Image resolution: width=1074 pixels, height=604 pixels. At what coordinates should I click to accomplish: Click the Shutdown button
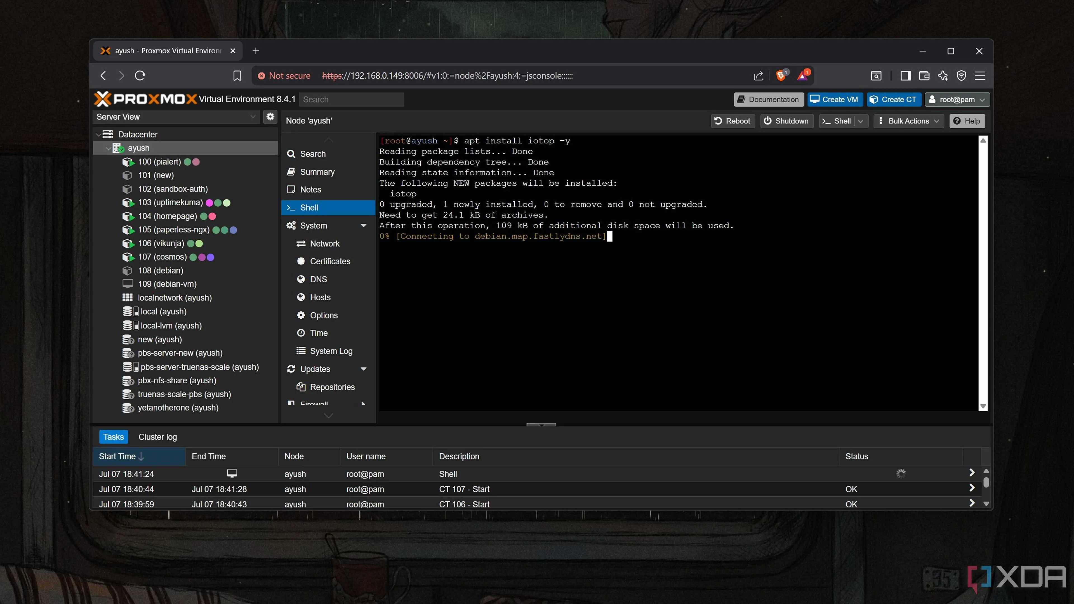click(786, 121)
